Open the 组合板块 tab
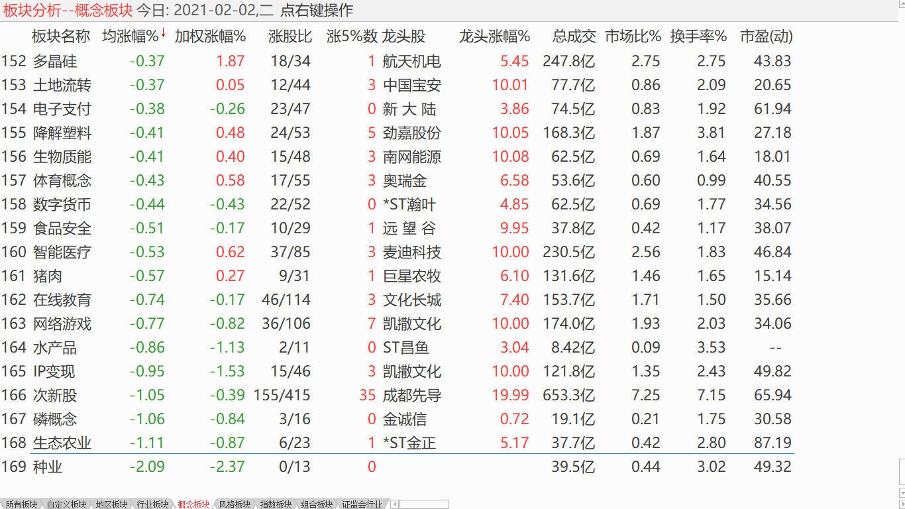 click(x=317, y=504)
